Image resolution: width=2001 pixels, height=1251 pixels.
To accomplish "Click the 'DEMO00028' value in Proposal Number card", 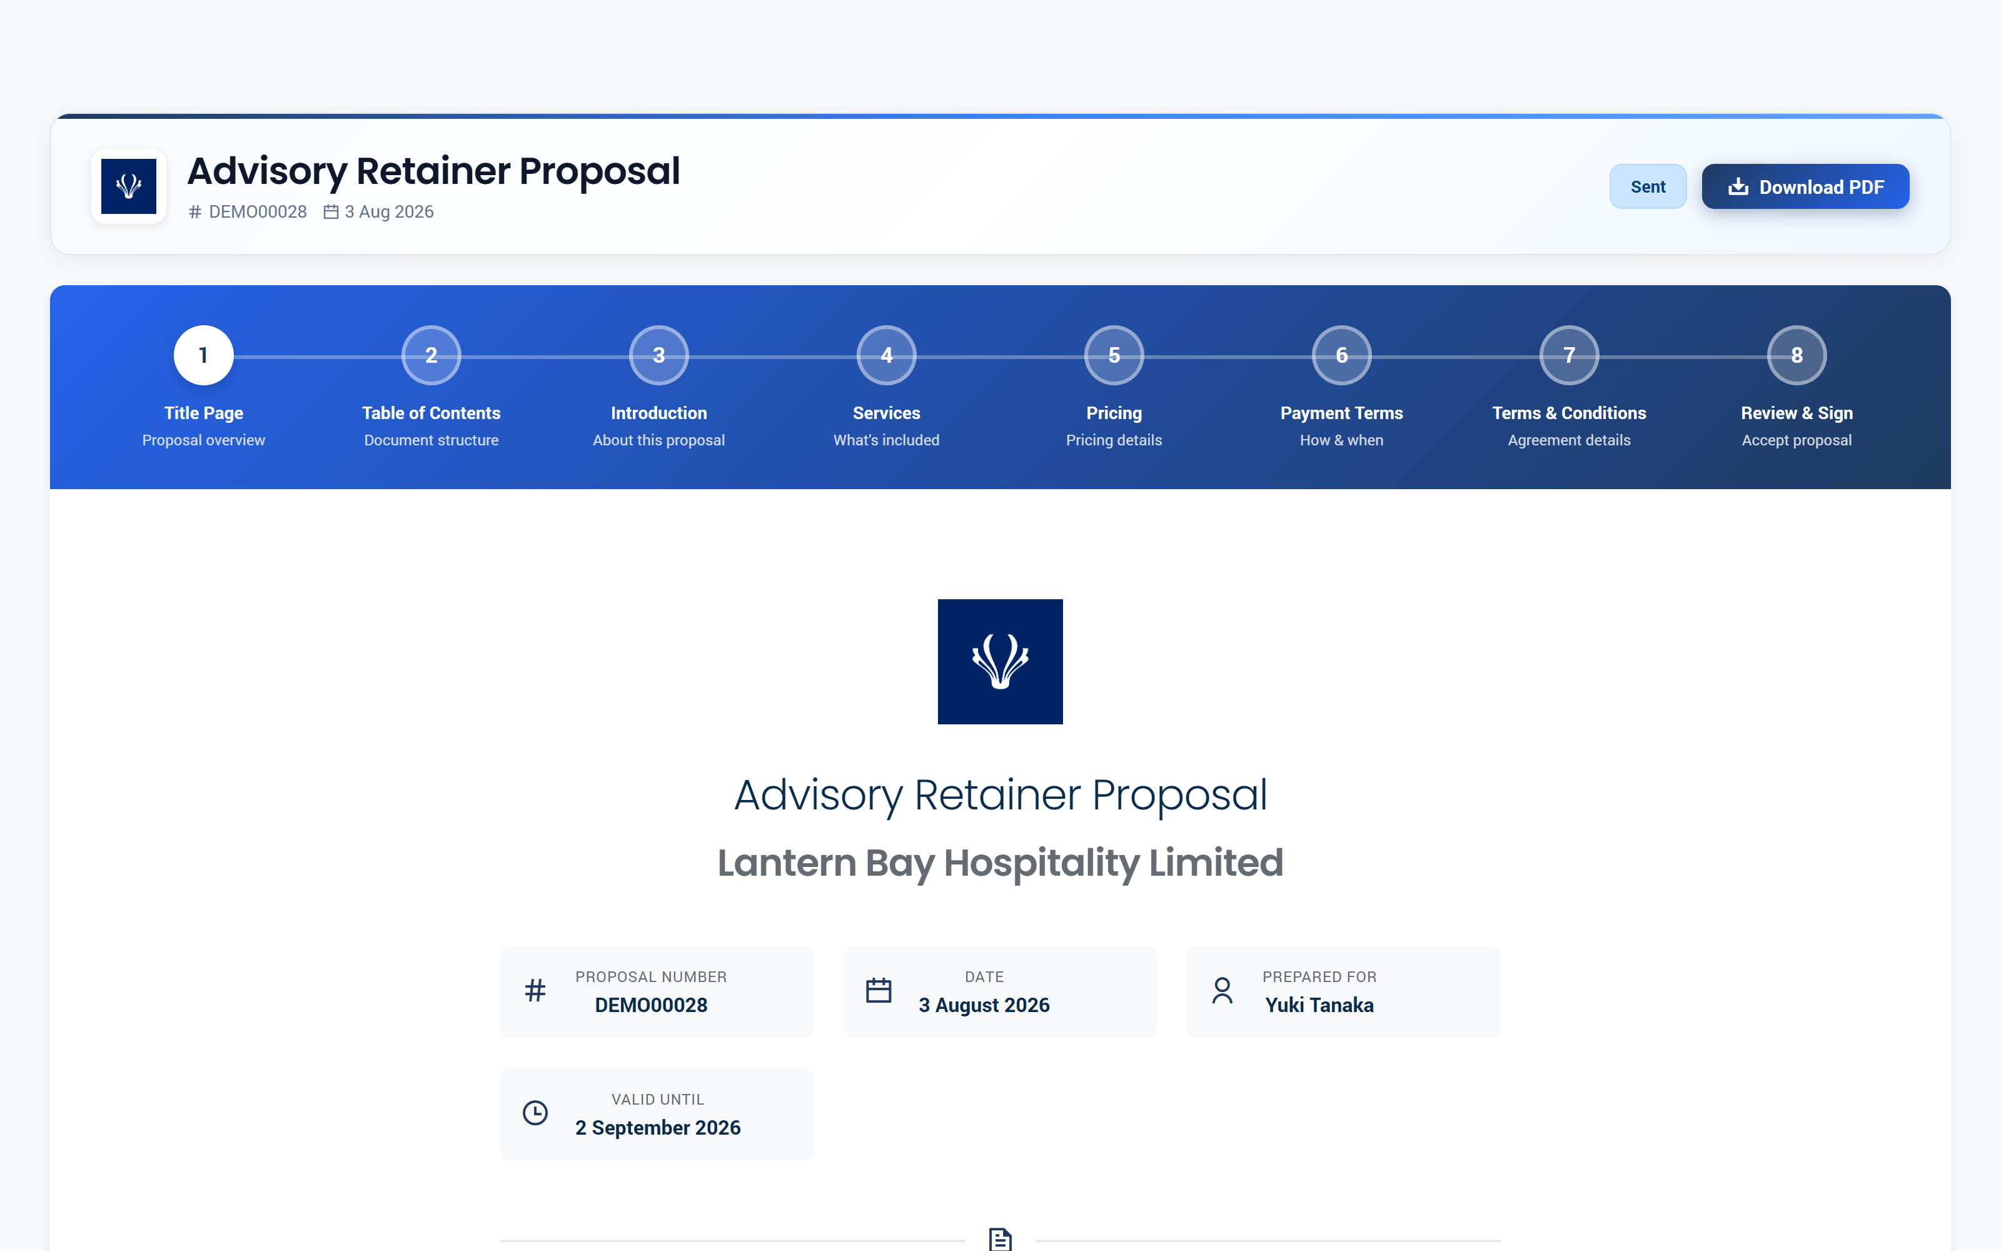I will [x=652, y=1005].
